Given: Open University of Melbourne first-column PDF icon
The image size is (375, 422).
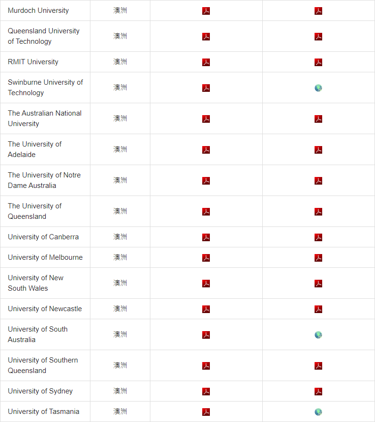Looking at the screenshot, I should [x=206, y=257].
